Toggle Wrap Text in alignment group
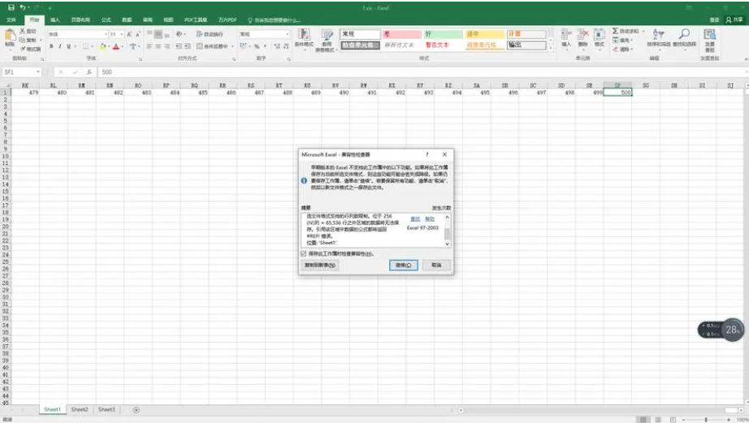This screenshot has width=749, height=423. point(210,34)
